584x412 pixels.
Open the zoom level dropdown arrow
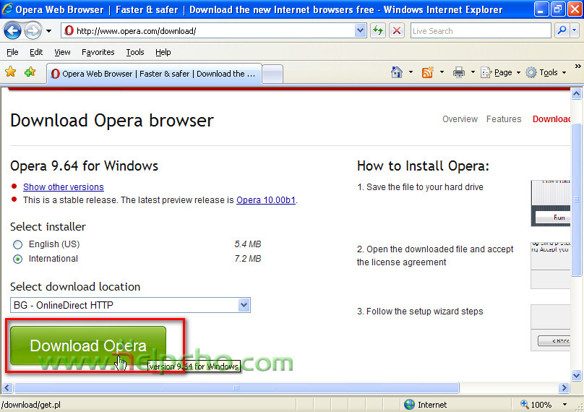point(564,405)
